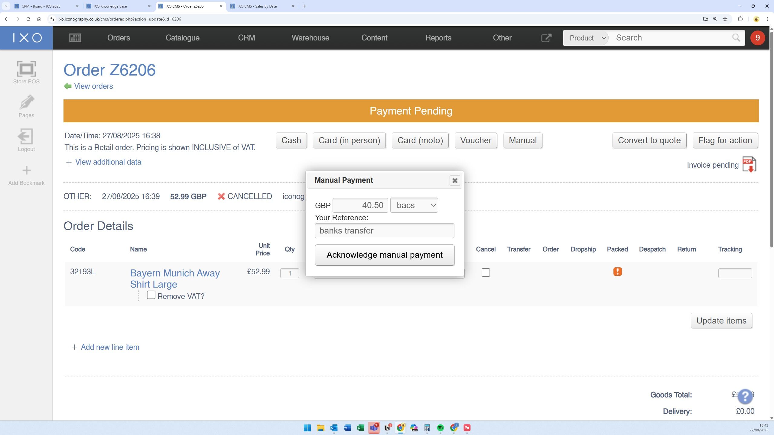The image size is (774, 435).
Task: Click the keyboard grid icon in navbar
Action: [x=75, y=38]
